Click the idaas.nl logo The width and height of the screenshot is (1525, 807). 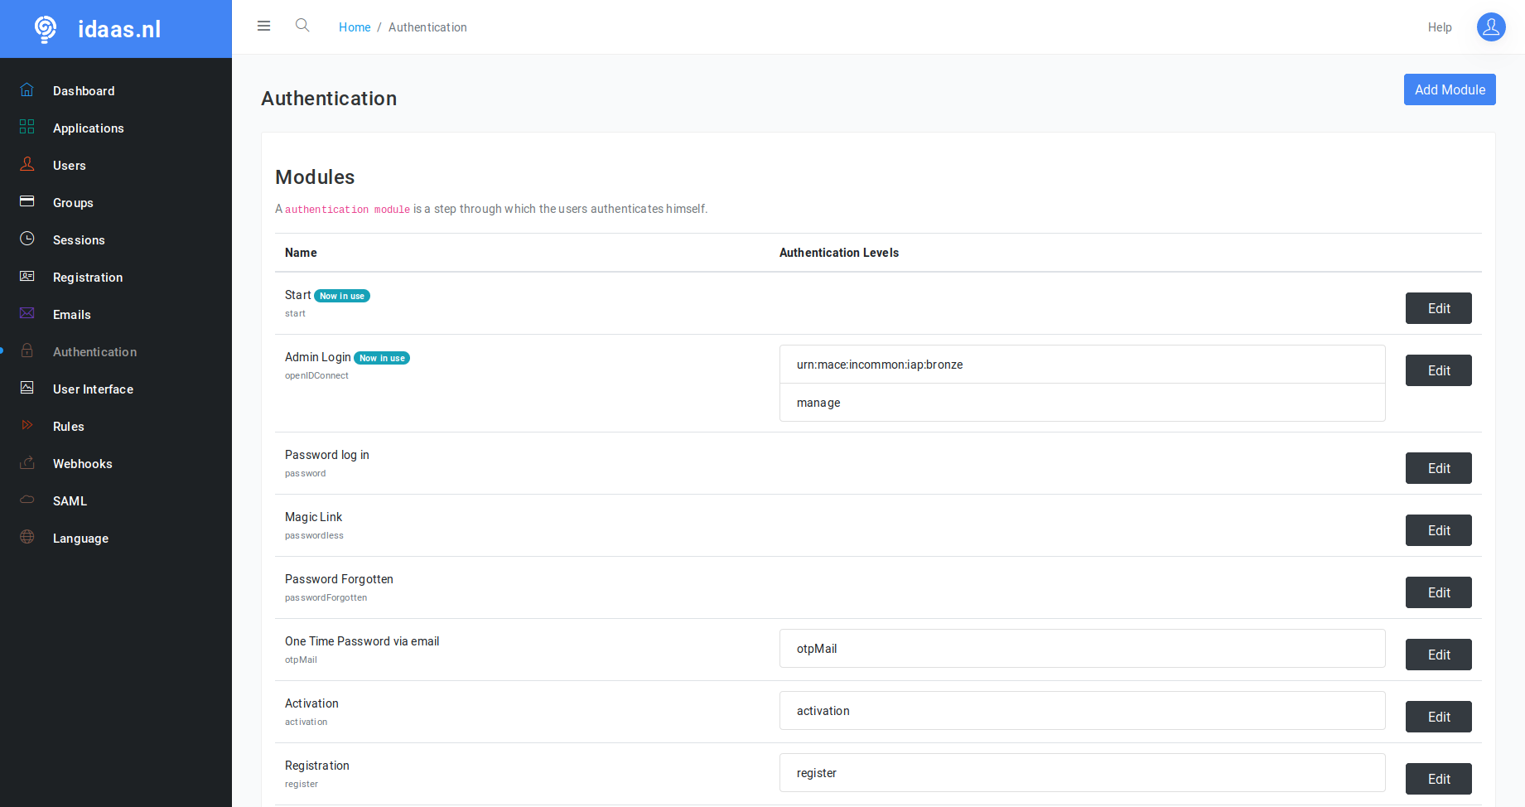[99, 29]
